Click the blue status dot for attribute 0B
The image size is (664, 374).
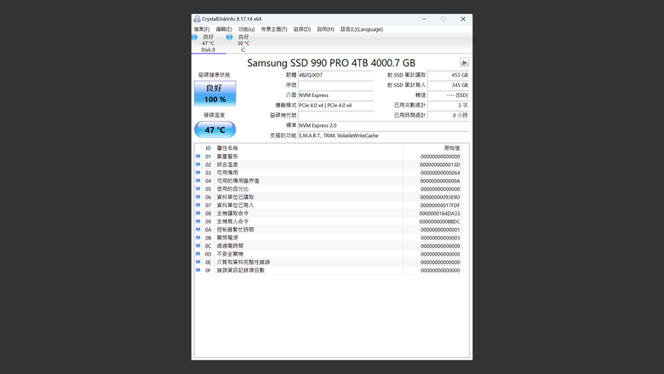197,238
